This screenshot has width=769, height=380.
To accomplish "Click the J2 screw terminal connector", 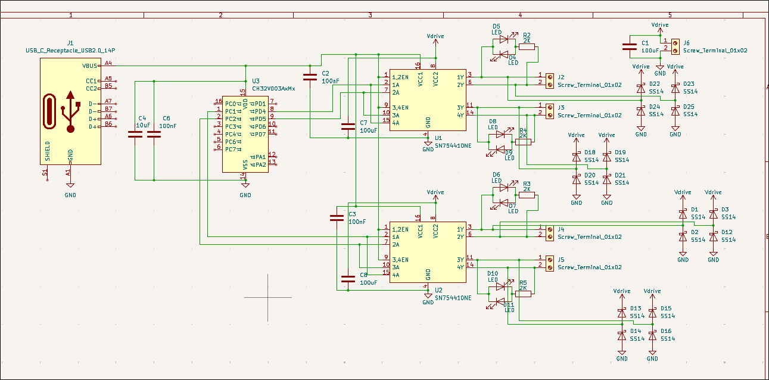I will point(549,80).
